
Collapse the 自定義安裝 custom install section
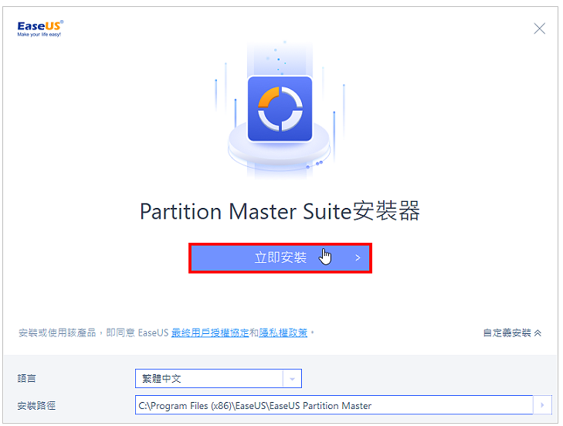click(512, 333)
